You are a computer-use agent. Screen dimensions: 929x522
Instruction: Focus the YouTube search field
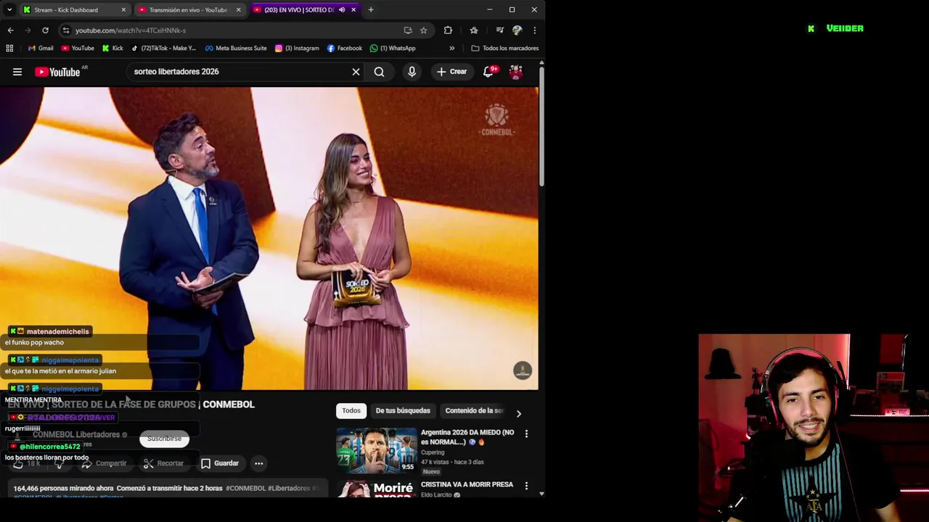point(239,72)
